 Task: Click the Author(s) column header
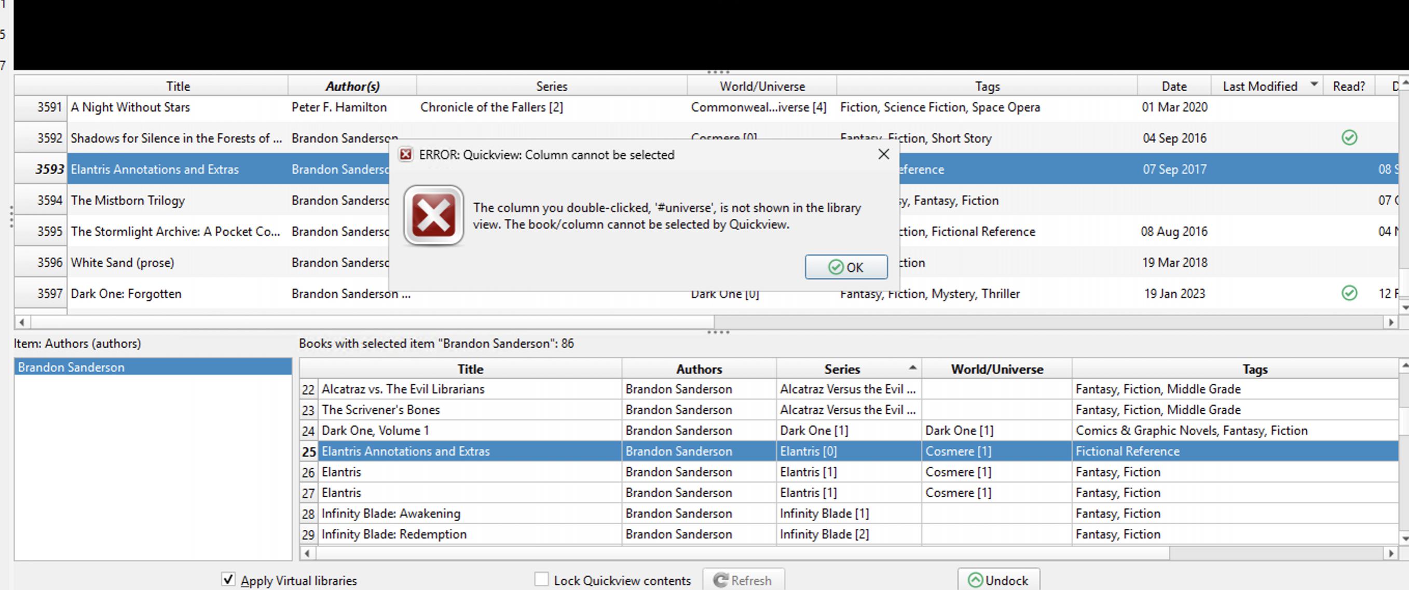pos(352,86)
